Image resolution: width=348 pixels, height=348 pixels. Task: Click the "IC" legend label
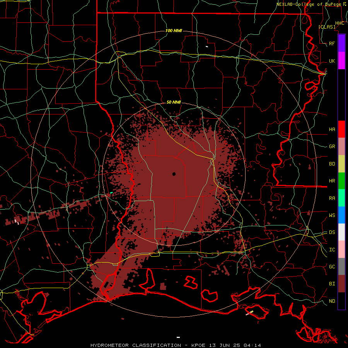tap(332, 250)
